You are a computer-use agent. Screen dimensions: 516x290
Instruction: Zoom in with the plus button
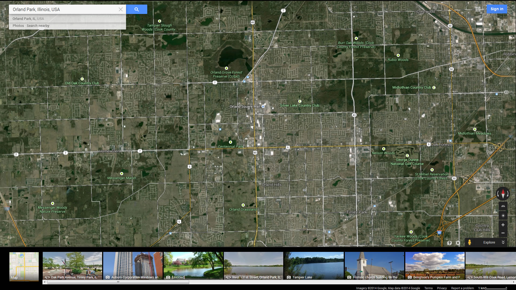click(x=503, y=225)
